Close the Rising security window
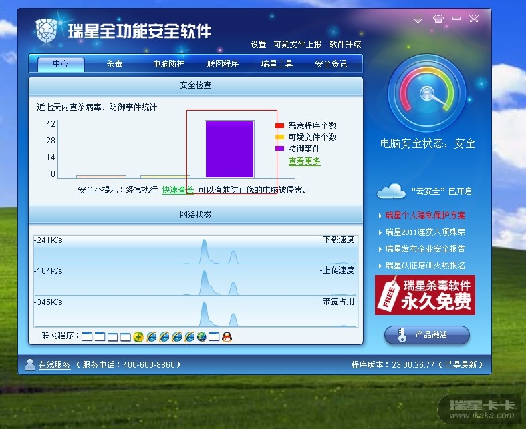The width and height of the screenshot is (526, 429). point(474,18)
